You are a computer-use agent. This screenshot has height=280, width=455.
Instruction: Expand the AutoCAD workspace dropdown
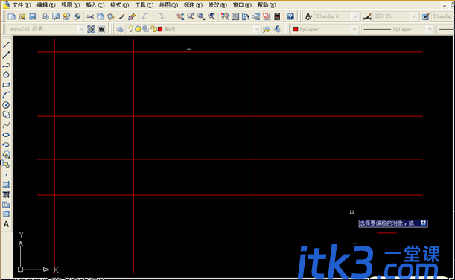coord(81,29)
